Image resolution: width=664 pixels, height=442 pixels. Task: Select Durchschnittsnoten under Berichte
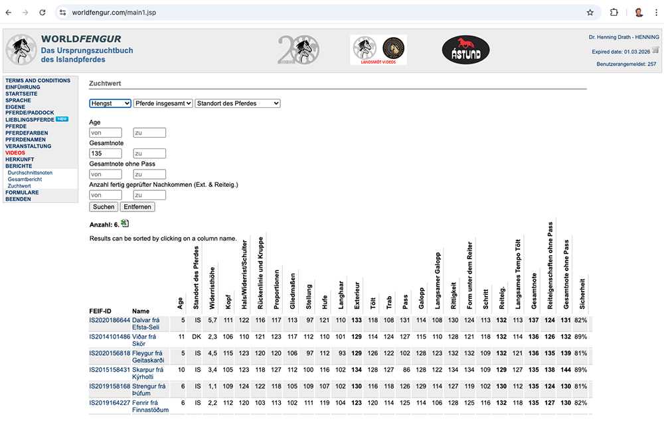click(x=30, y=173)
